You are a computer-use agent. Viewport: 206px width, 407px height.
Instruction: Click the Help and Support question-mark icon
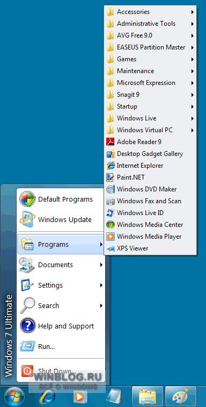(27, 326)
